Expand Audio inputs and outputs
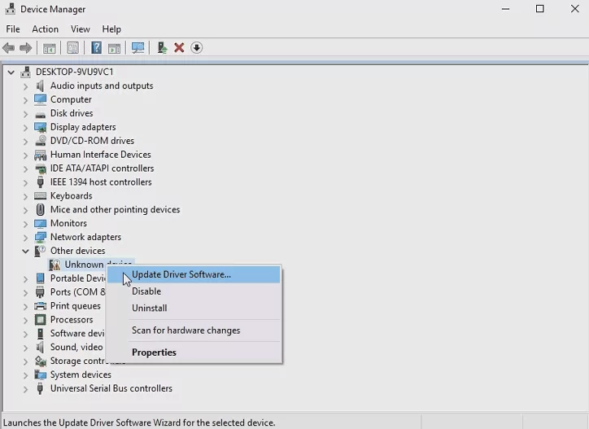This screenshot has height=429, width=589. [25, 86]
